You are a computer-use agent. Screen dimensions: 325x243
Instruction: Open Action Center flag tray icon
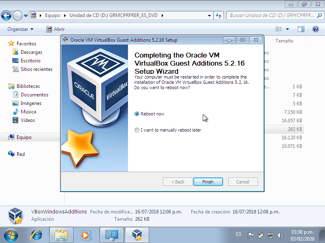(251, 235)
